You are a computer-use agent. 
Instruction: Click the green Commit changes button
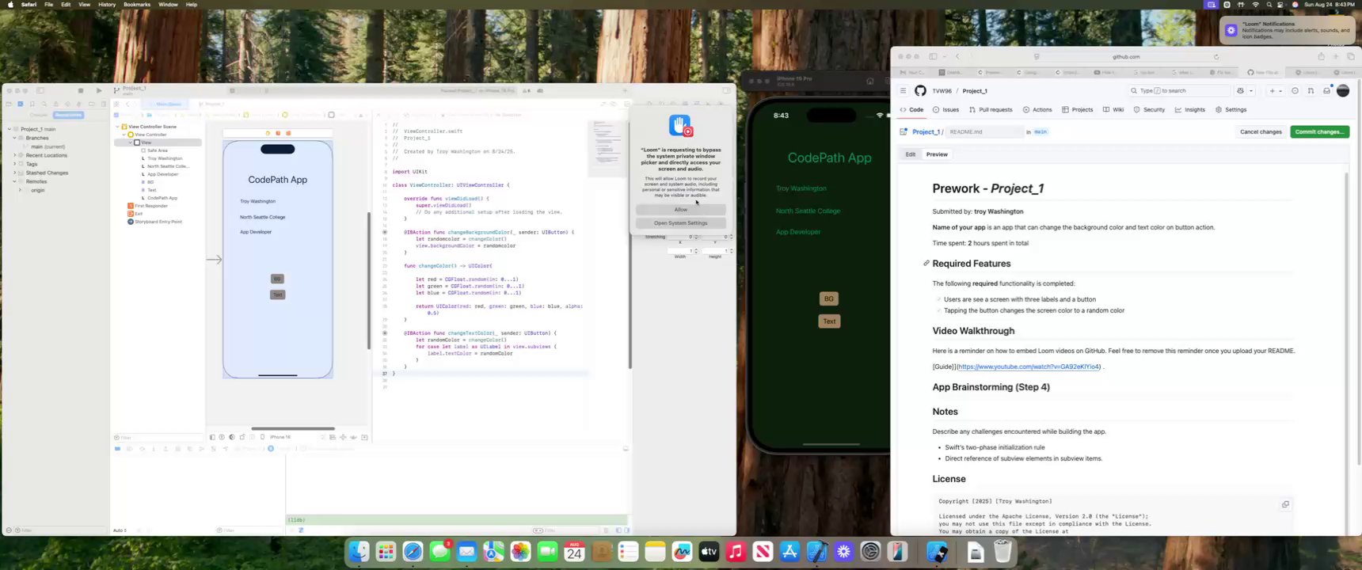(x=1319, y=132)
